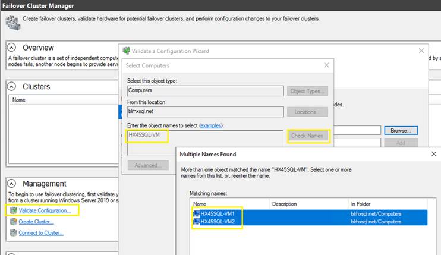Collapse the Overview section
The height and width of the screenshot is (255, 441).
pyautogui.click(x=11, y=48)
